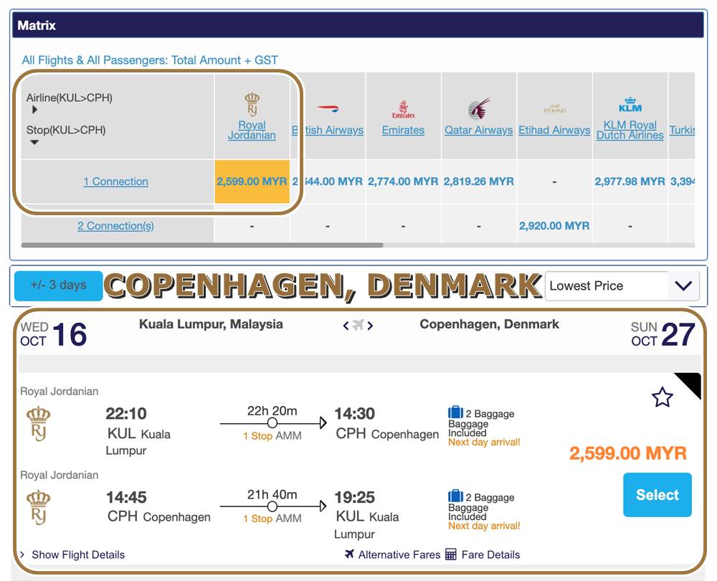Collapse the Stop(KUL>CPH) down-arrow toggle
Screen dimensions: 717x581
[34, 142]
